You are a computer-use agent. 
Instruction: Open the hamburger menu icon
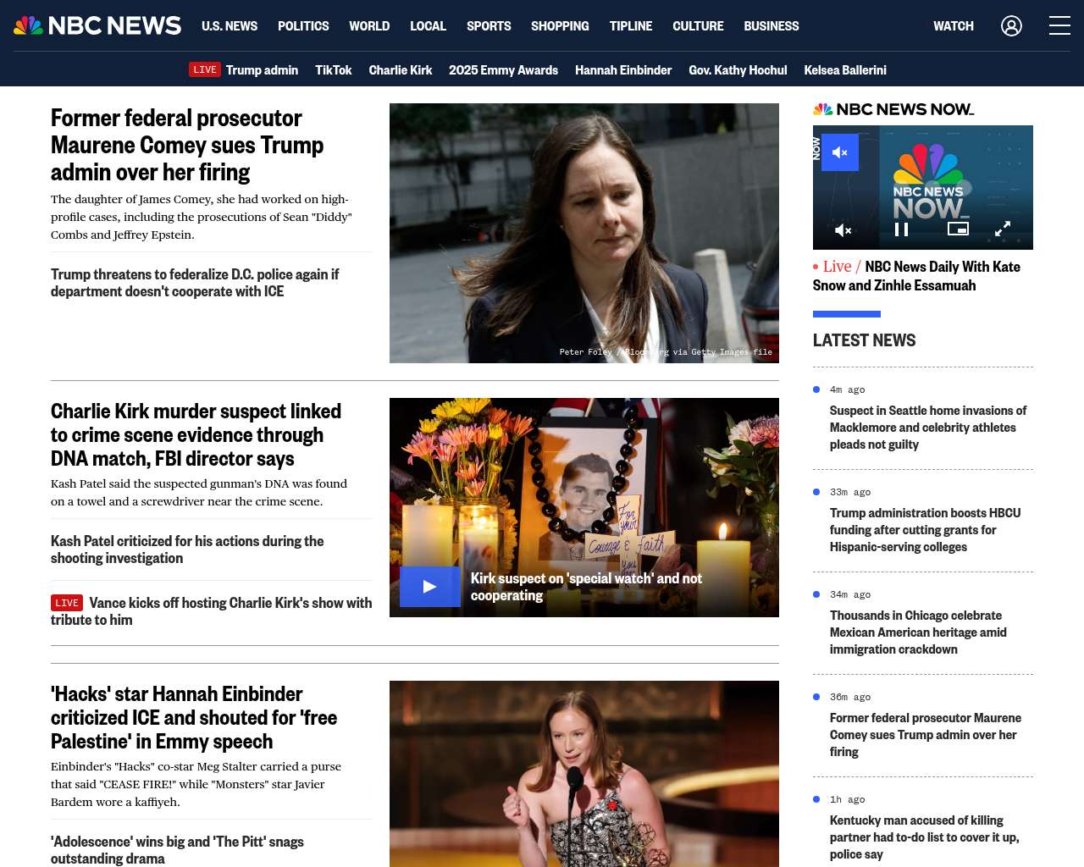tap(1059, 26)
